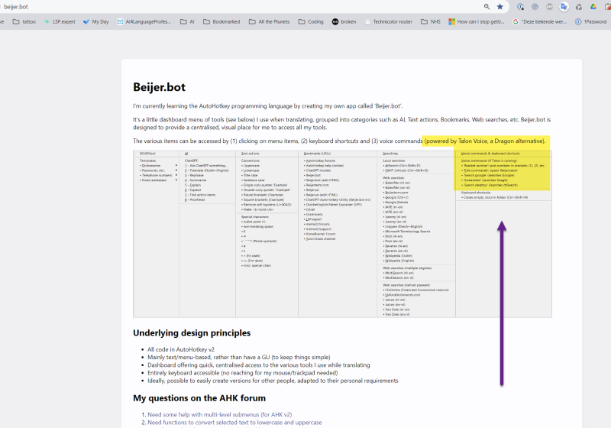Expand the Coding bookmarks folder

tap(311, 22)
